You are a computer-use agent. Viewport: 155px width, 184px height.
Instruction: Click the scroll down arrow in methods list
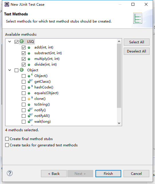point(119,123)
